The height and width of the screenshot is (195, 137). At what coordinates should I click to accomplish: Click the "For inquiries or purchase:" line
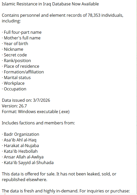click(x=104, y=191)
